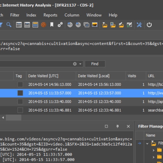Sort by Date Visited [Local] column
Image resolution: width=163 pixels, height=163 pixels.
coord(101,76)
